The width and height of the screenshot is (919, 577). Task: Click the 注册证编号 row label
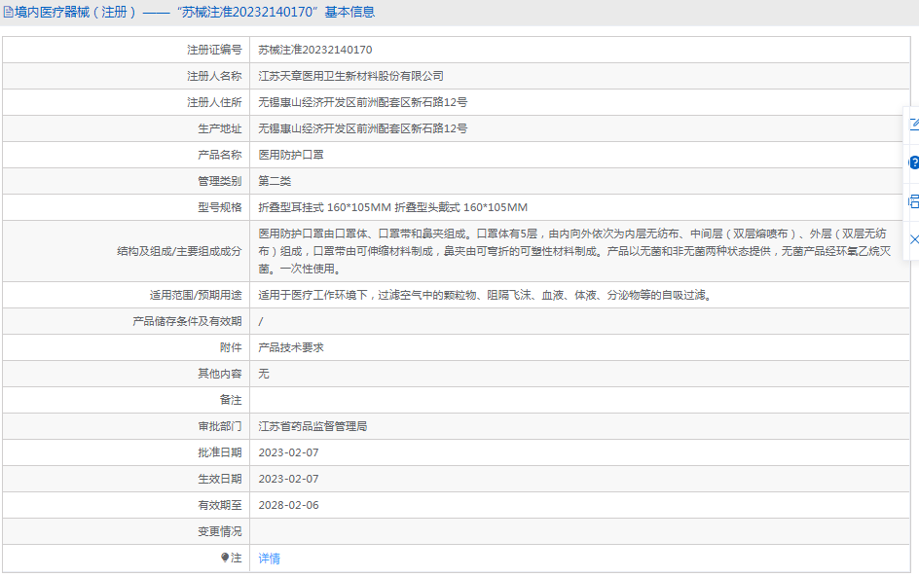(214, 50)
